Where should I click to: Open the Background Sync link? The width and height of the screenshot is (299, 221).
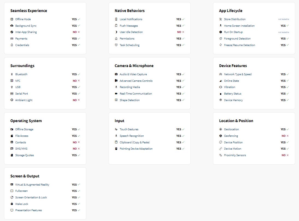point(26,26)
